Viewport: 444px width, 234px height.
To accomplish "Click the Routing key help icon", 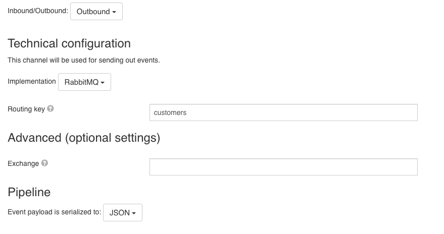I will (x=51, y=108).
